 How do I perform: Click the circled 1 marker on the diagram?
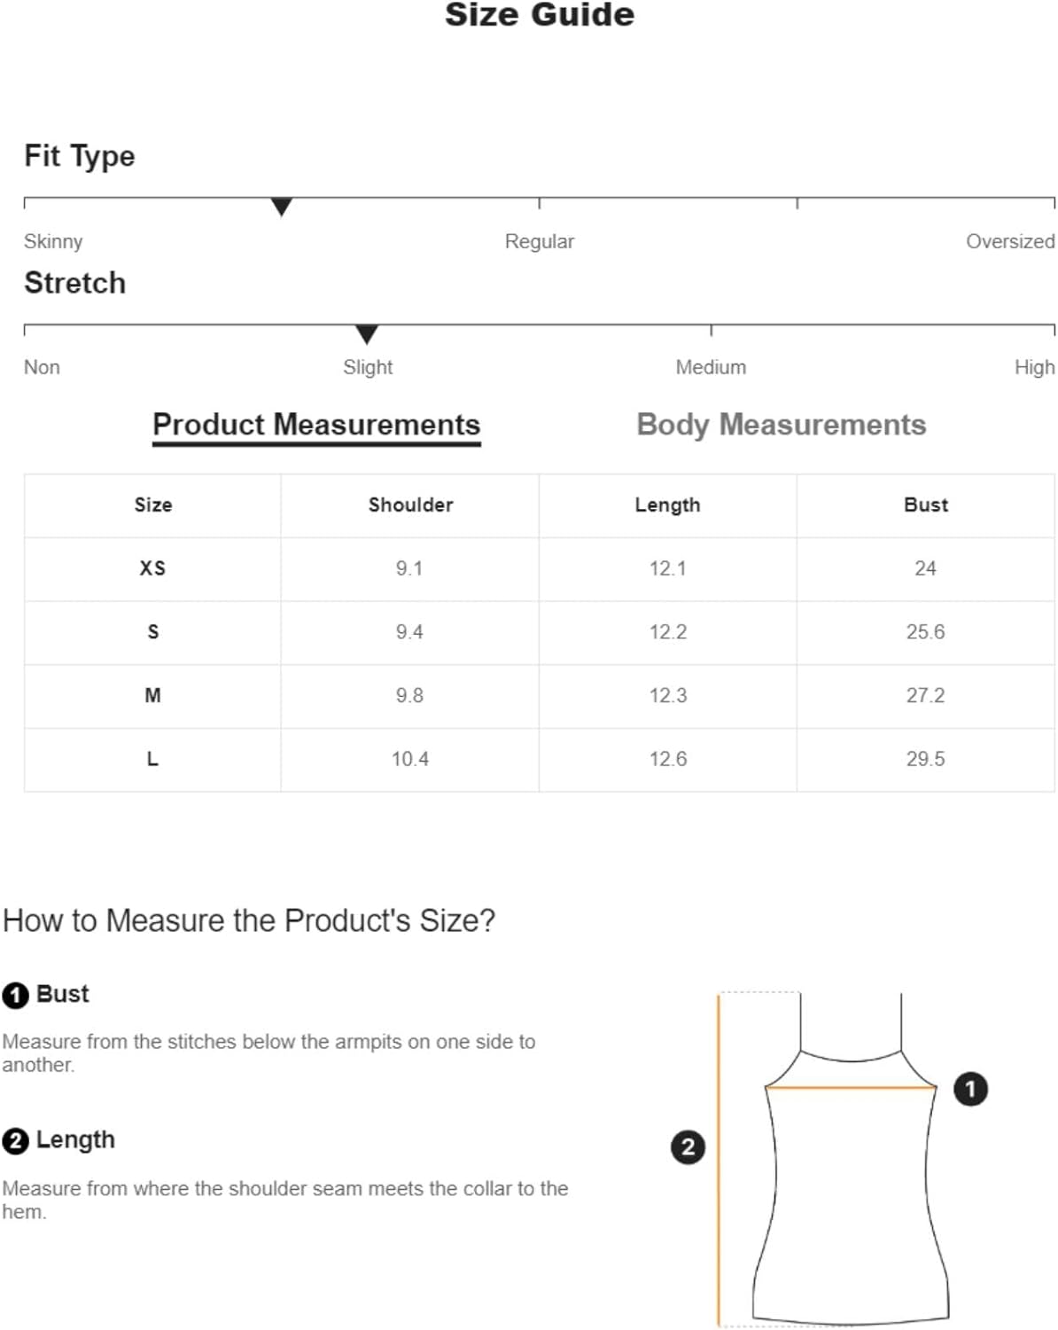(x=970, y=1088)
